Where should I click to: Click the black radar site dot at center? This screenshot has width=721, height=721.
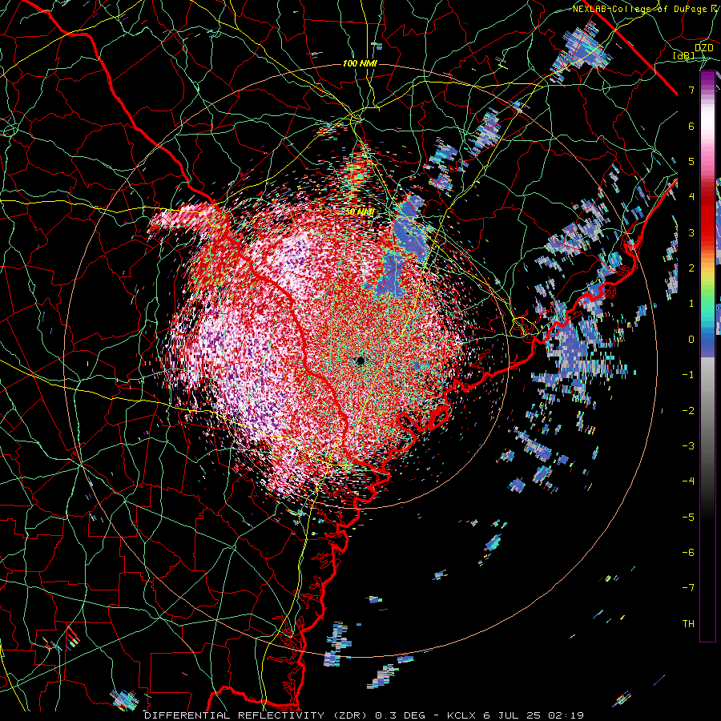tap(360, 360)
